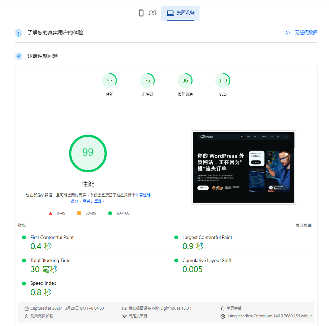Click the large 99 performance gauge
Viewport: 329px width, 326px height.
(88, 153)
